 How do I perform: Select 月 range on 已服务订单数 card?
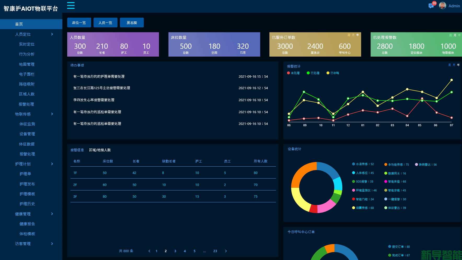point(353,35)
